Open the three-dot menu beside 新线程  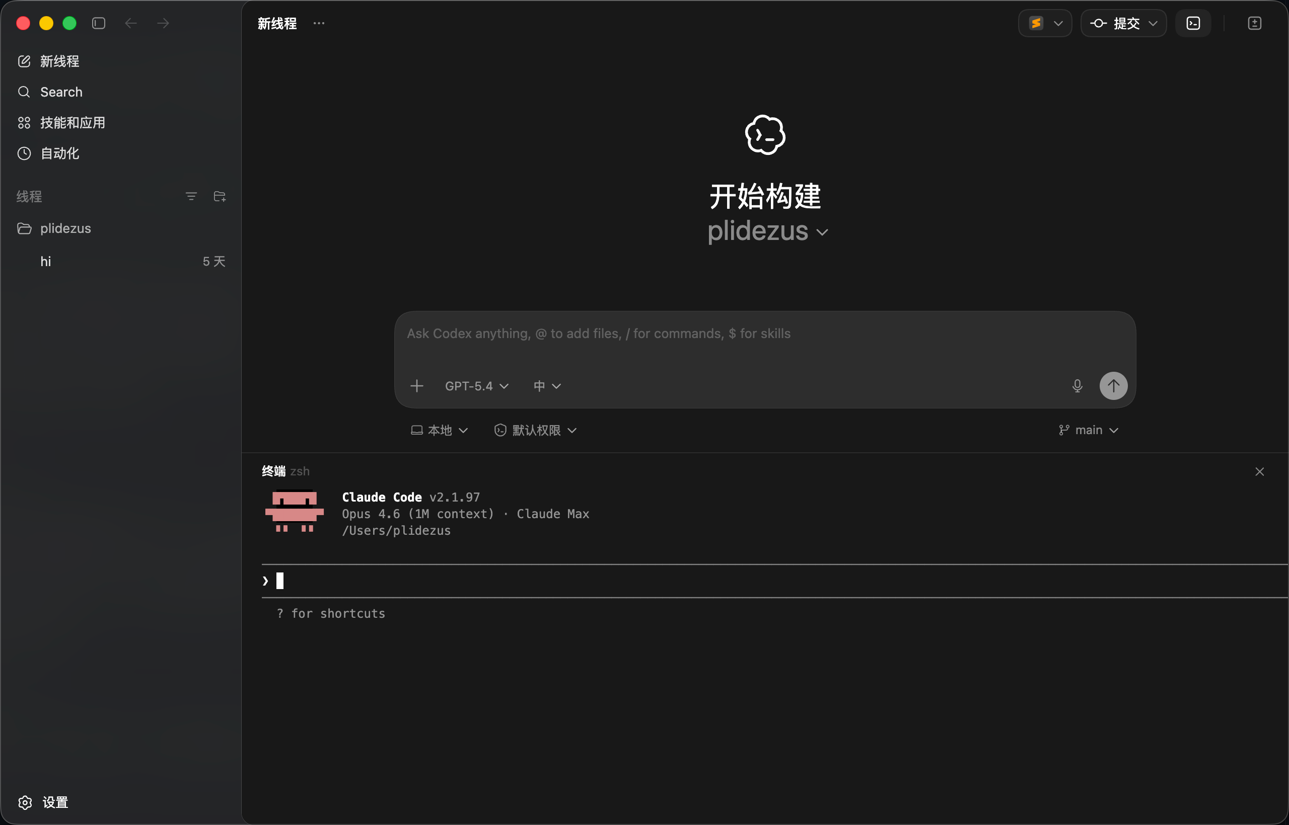click(x=319, y=23)
